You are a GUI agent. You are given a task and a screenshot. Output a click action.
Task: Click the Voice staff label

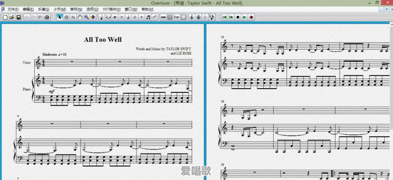coord(27,63)
